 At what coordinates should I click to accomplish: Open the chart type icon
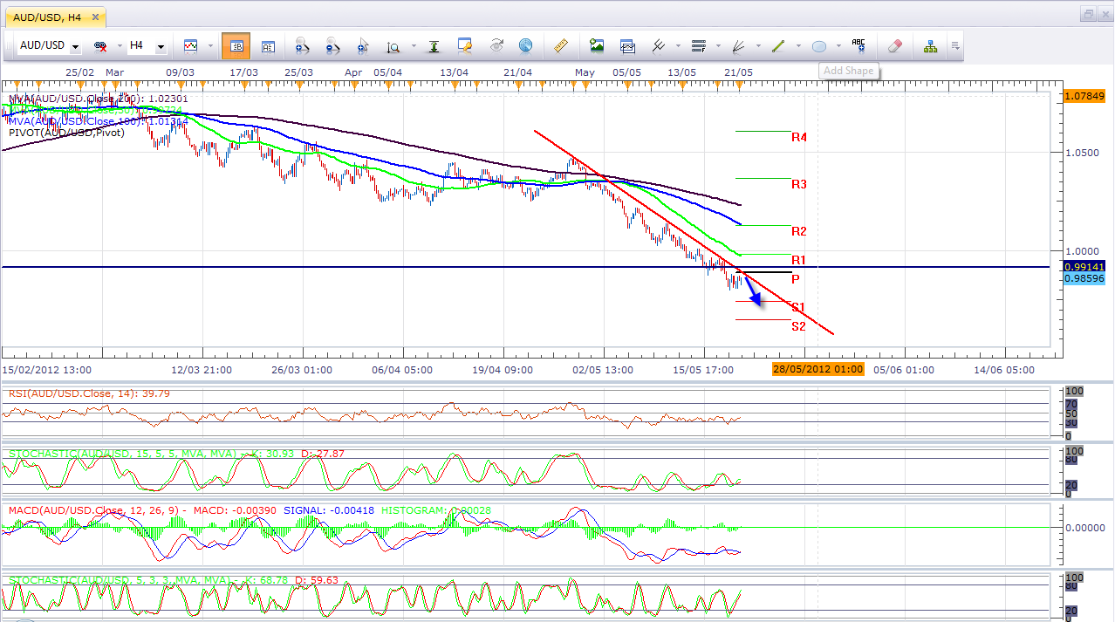click(x=190, y=45)
